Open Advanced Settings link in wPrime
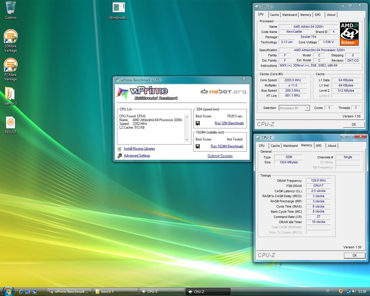 coord(137,156)
